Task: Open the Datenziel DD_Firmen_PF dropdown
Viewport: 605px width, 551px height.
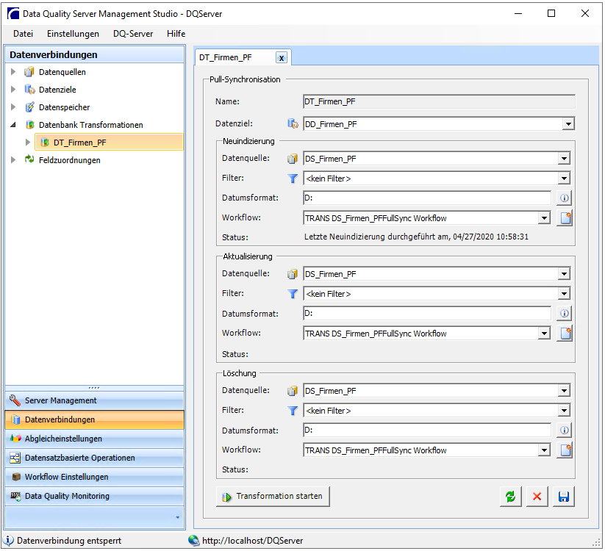Action: tap(568, 124)
